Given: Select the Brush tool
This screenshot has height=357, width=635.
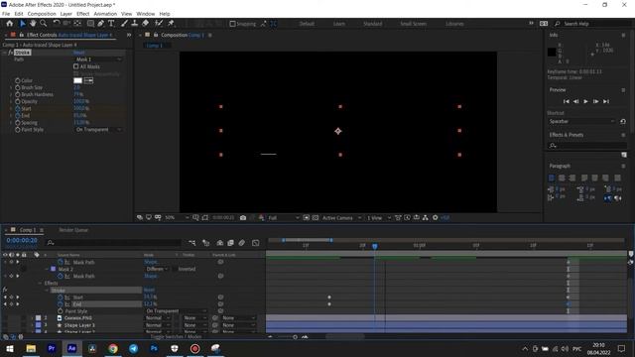Looking at the screenshot, I should 124,24.
